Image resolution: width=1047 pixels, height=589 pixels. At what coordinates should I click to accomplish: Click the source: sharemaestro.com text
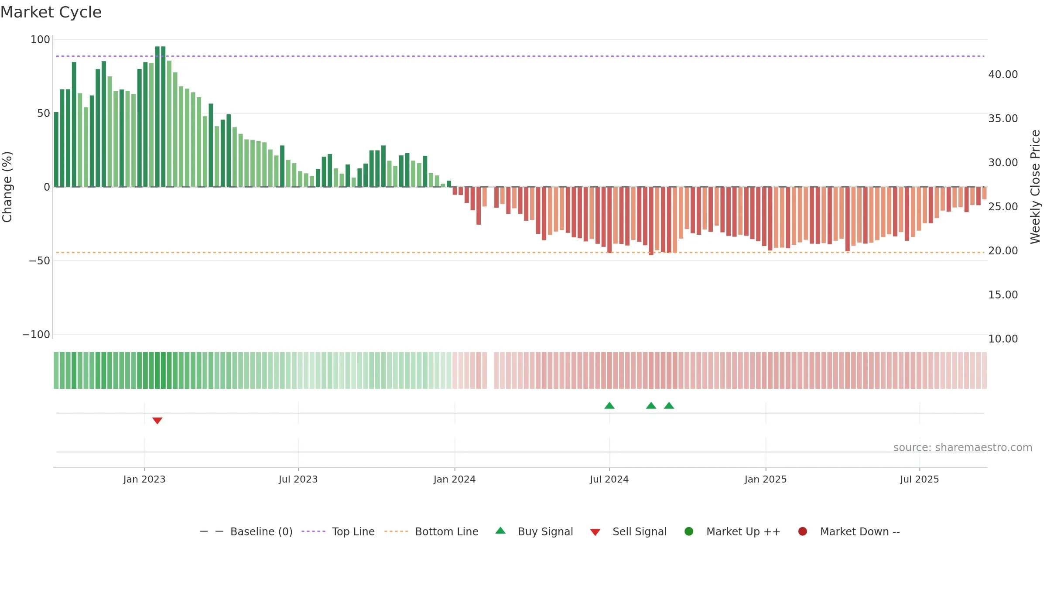click(963, 447)
